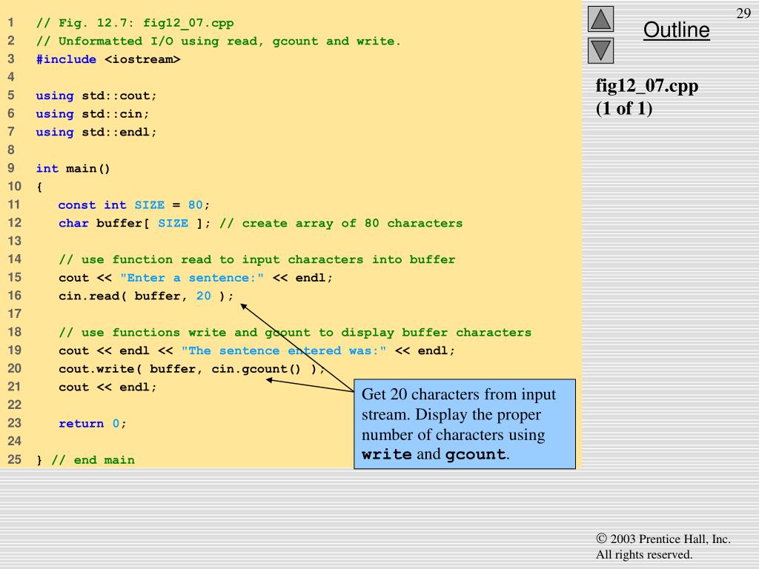Select the fig12_07.cpp heading in the sidebar

pos(647,85)
